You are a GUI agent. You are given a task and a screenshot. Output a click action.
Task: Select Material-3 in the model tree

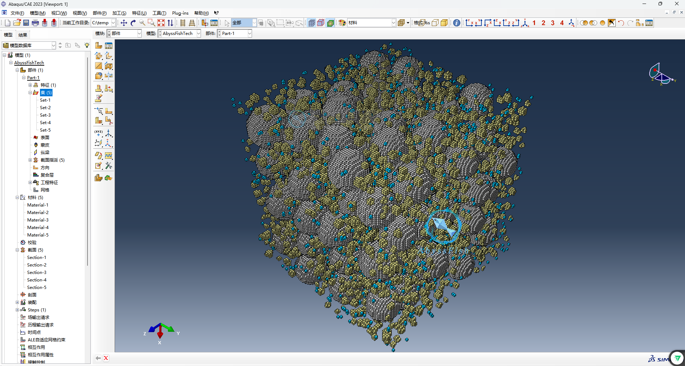[38, 220]
